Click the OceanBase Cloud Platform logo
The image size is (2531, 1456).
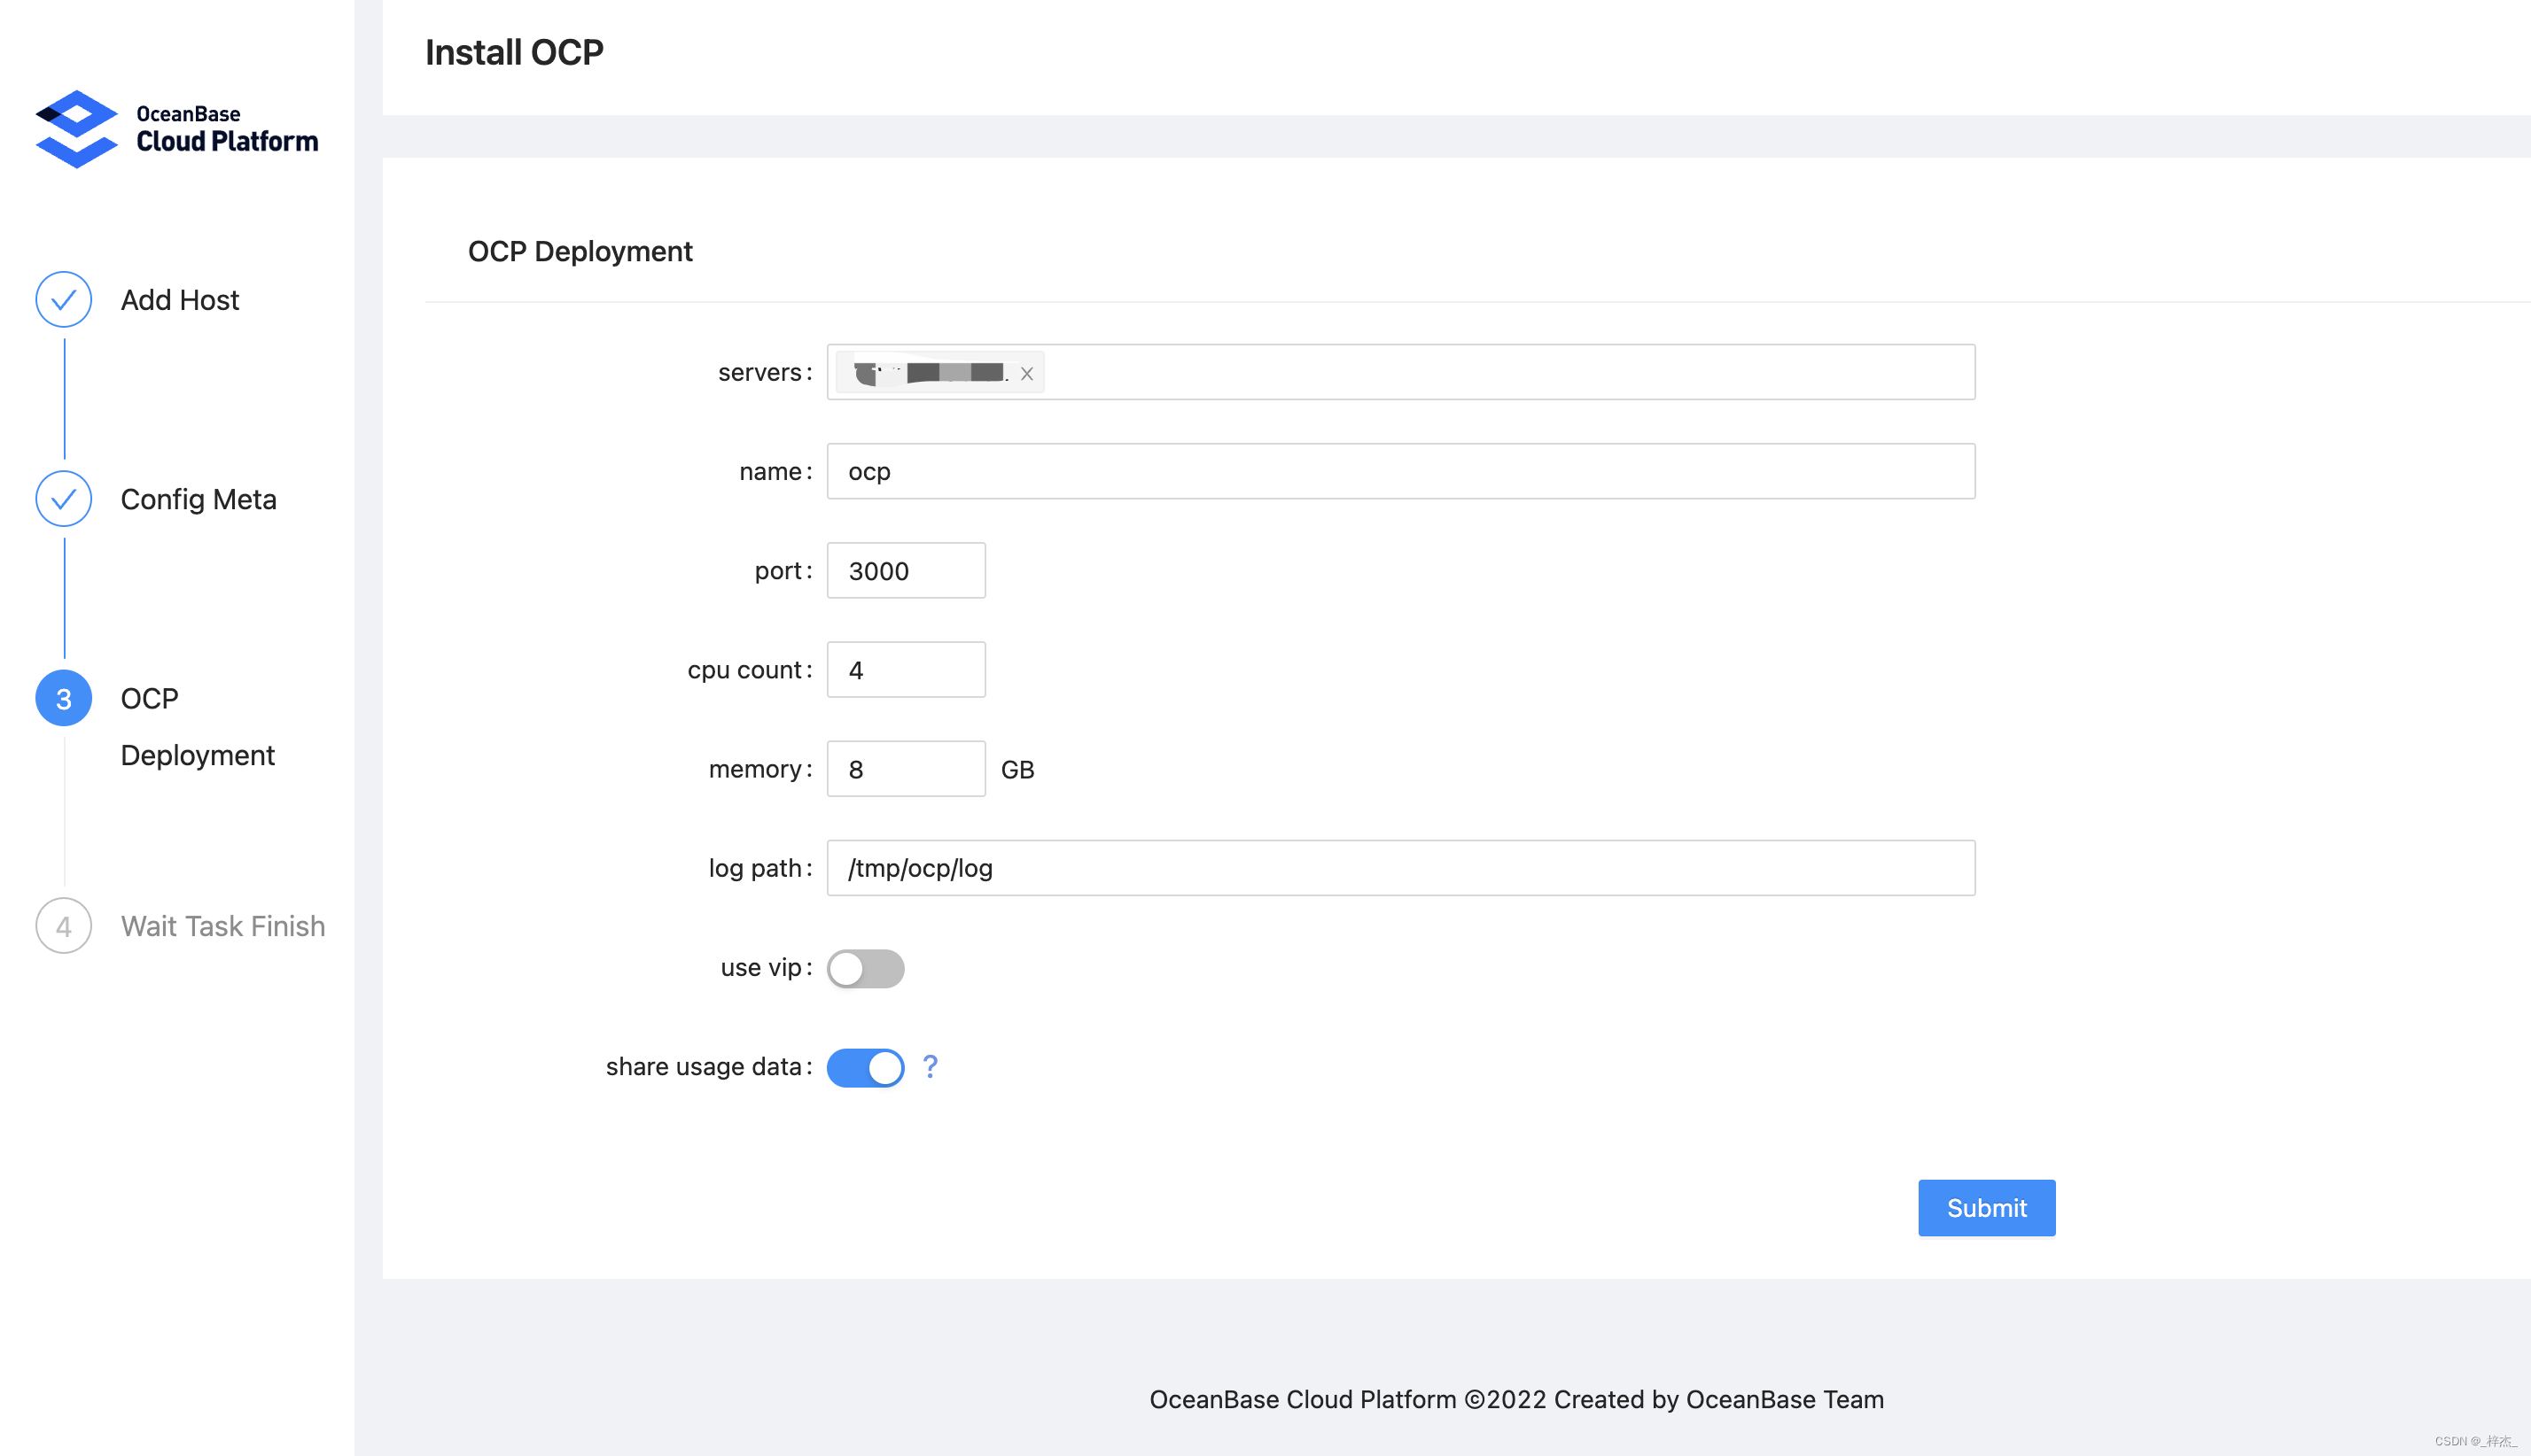176,129
